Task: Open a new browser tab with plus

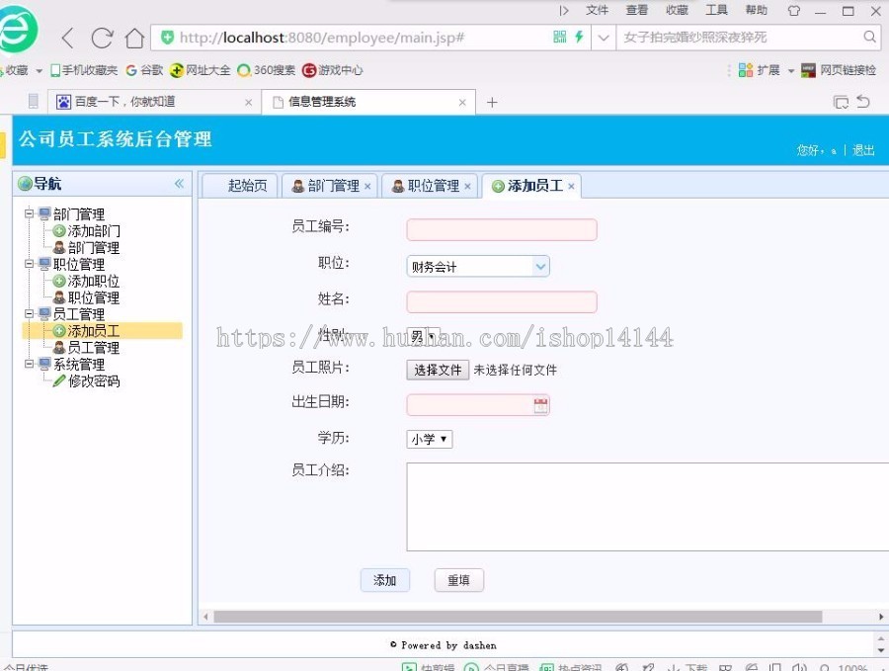Action: (x=492, y=102)
